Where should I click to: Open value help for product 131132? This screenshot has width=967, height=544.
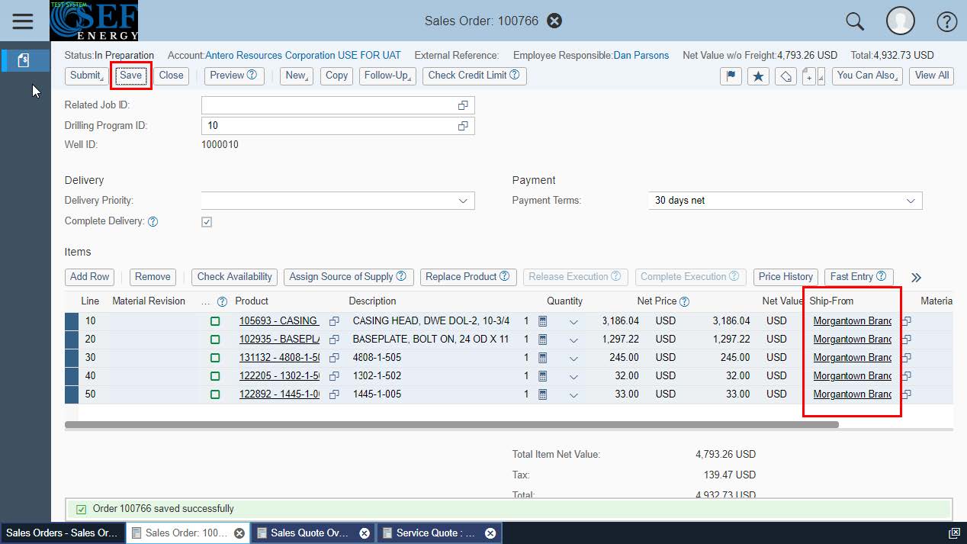click(334, 358)
